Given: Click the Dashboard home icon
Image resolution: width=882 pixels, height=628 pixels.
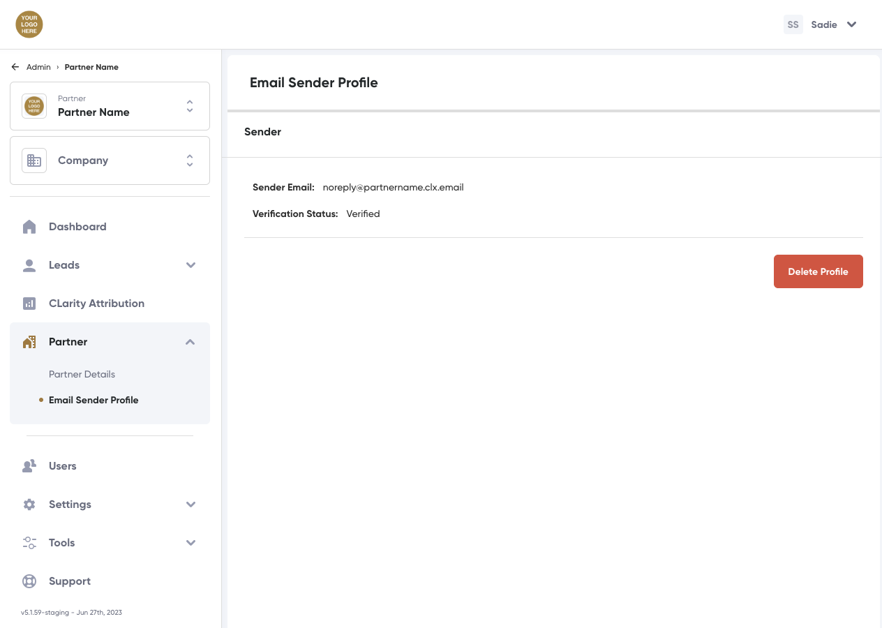Looking at the screenshot, I should pyautogui.click(x=29, y=227).
